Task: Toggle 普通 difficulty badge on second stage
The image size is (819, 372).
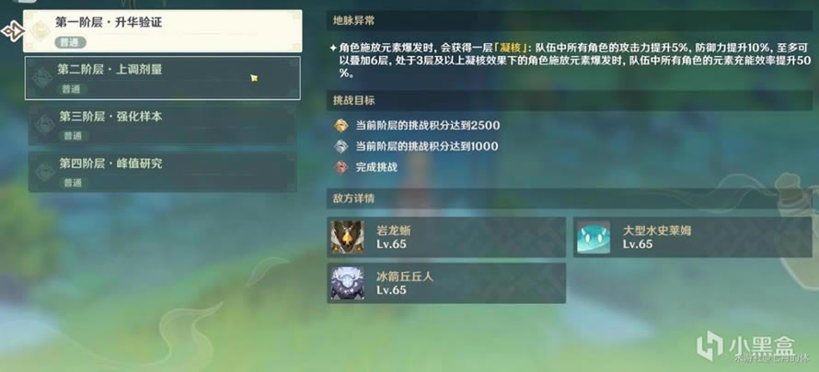Action: tap(72, 90)
